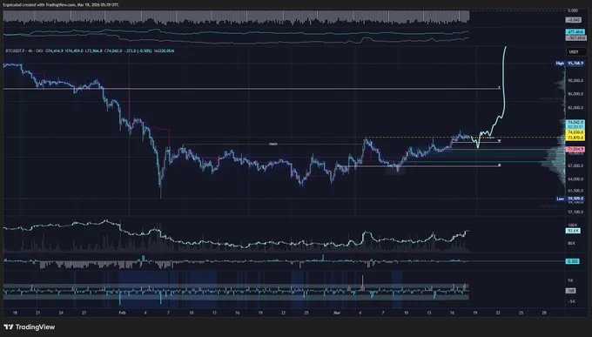Viewport: 592px width, 337px height.
Task: Click the drawn projection curve peak near 22
Action: click(x=505, y=48)
